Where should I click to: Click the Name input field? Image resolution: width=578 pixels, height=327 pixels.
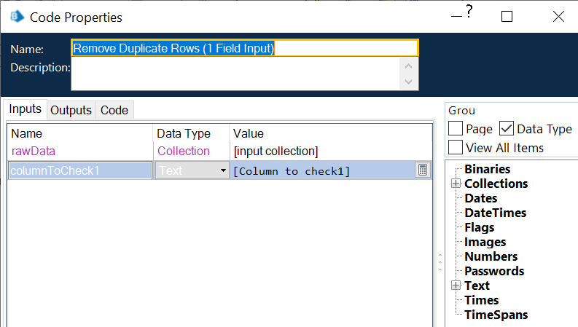tap(245, 48)
